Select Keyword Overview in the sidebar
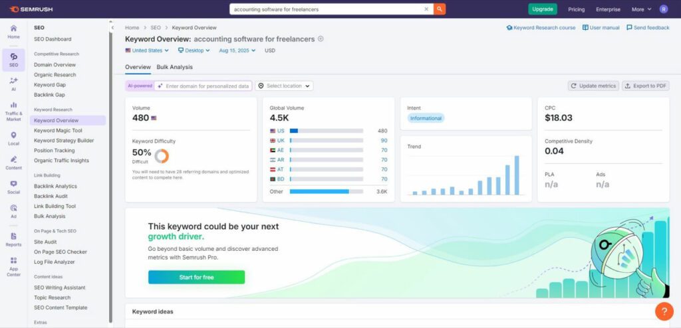Viewport: 681px width, 328px height. tap(68, 121)
